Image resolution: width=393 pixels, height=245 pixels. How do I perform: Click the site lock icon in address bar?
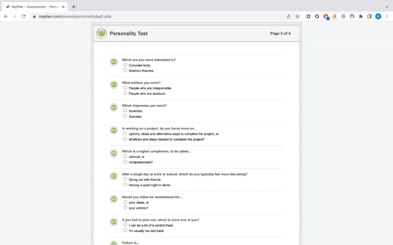pos(34,16)
